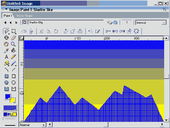Select the Arc tool
Viewport: 170px width, 128px height.
[x=6, y=70]
